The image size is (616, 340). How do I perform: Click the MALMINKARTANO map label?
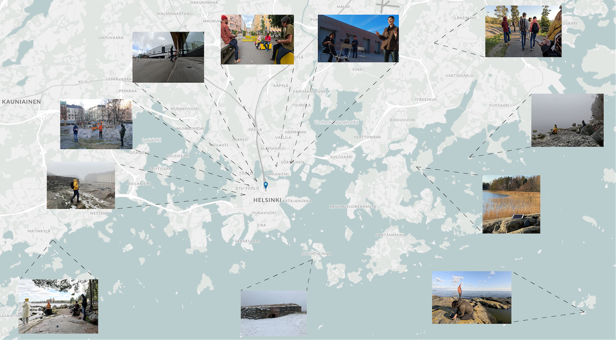tap(175, 13)
